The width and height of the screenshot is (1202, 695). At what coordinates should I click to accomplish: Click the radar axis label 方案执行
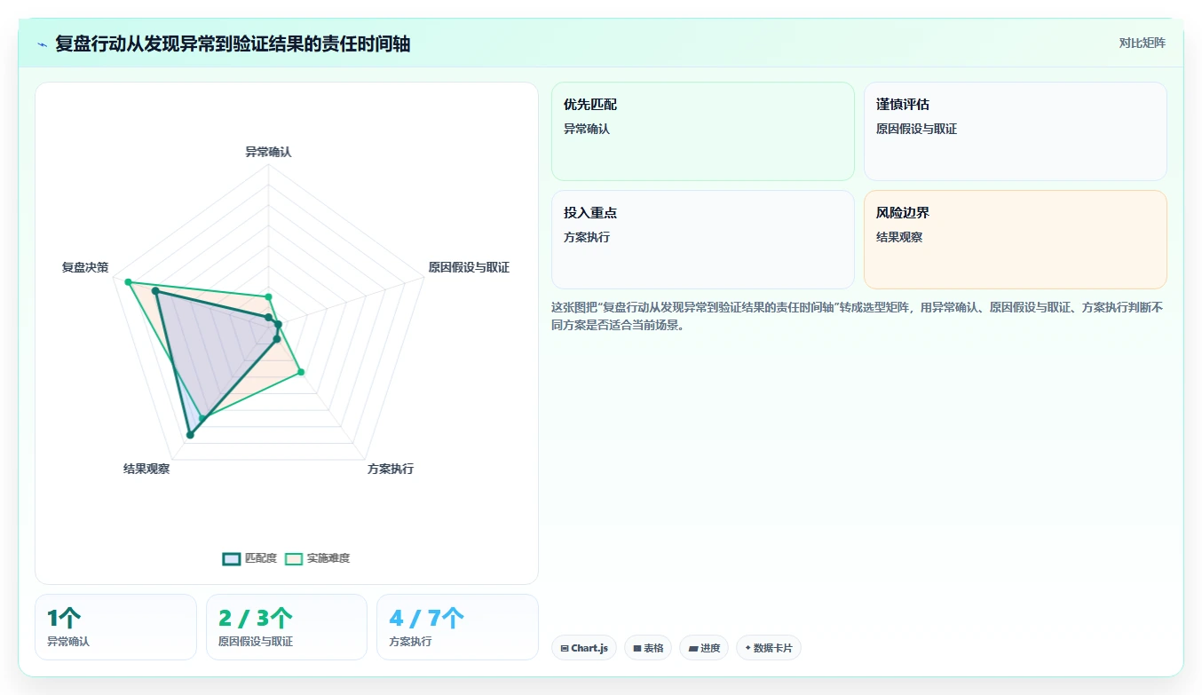[x=391, y=469]
